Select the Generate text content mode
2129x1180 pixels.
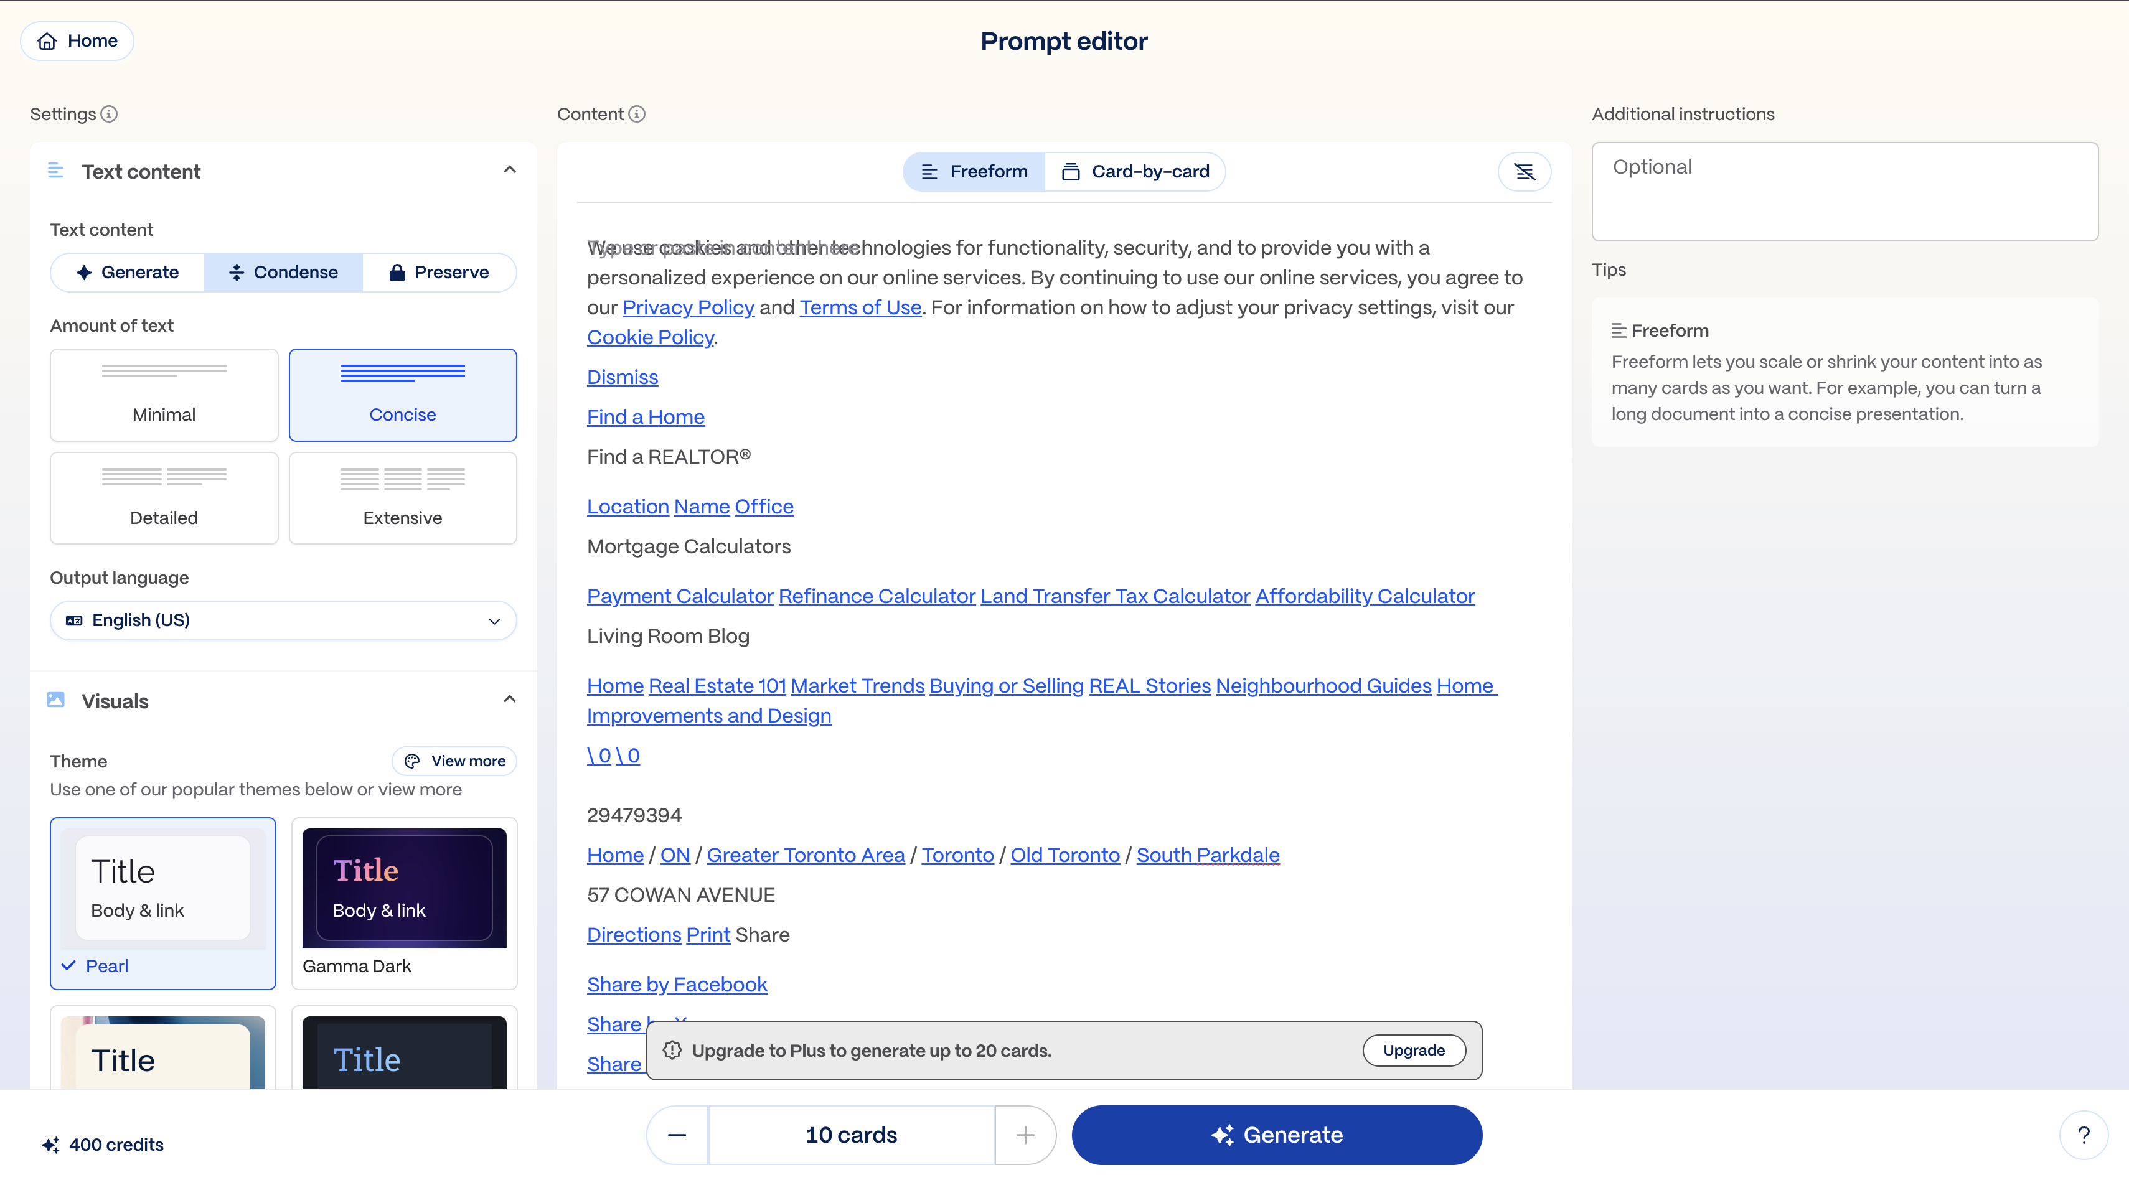127,272
